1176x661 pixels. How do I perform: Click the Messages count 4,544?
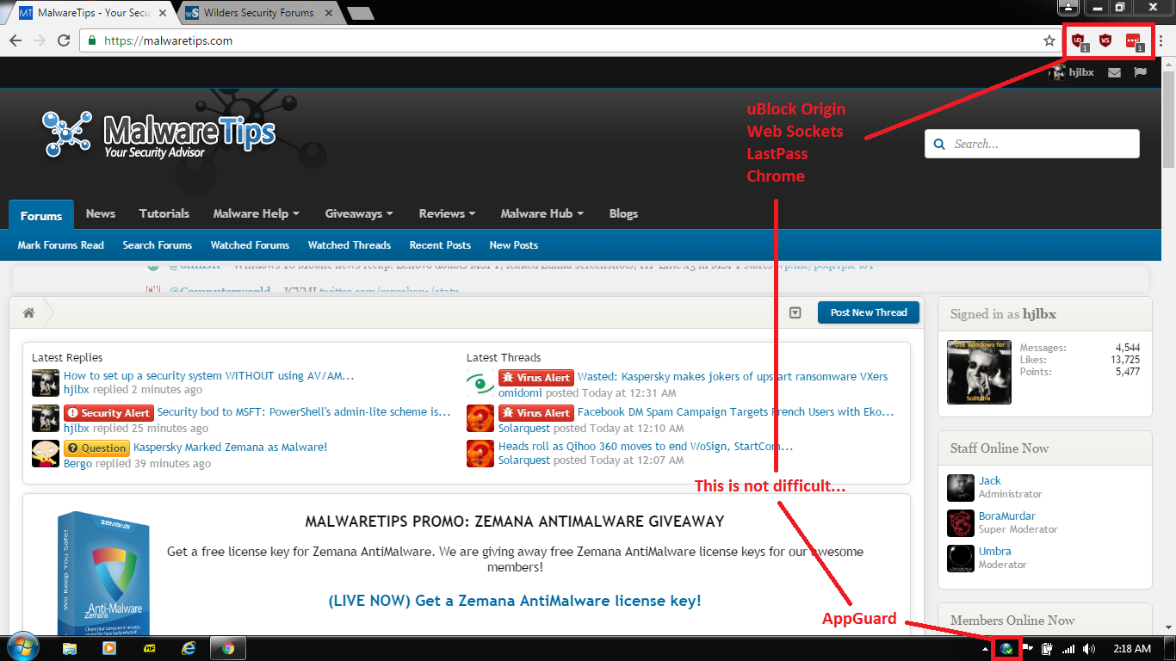pos(1127,348)
